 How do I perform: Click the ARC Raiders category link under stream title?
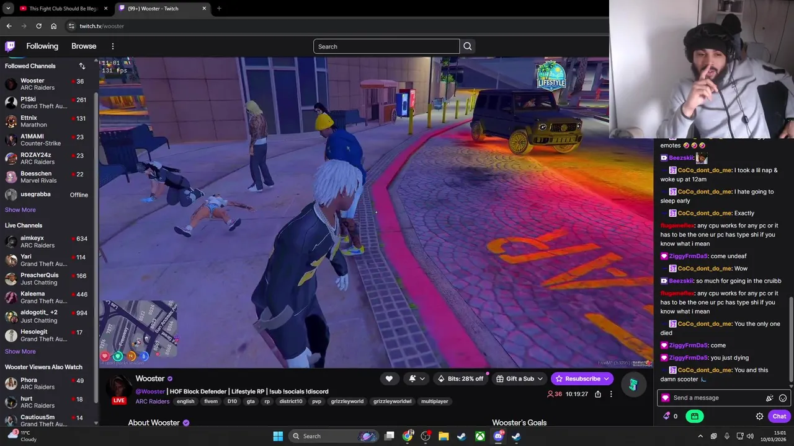pyautogui.click(x=153, y=401)
